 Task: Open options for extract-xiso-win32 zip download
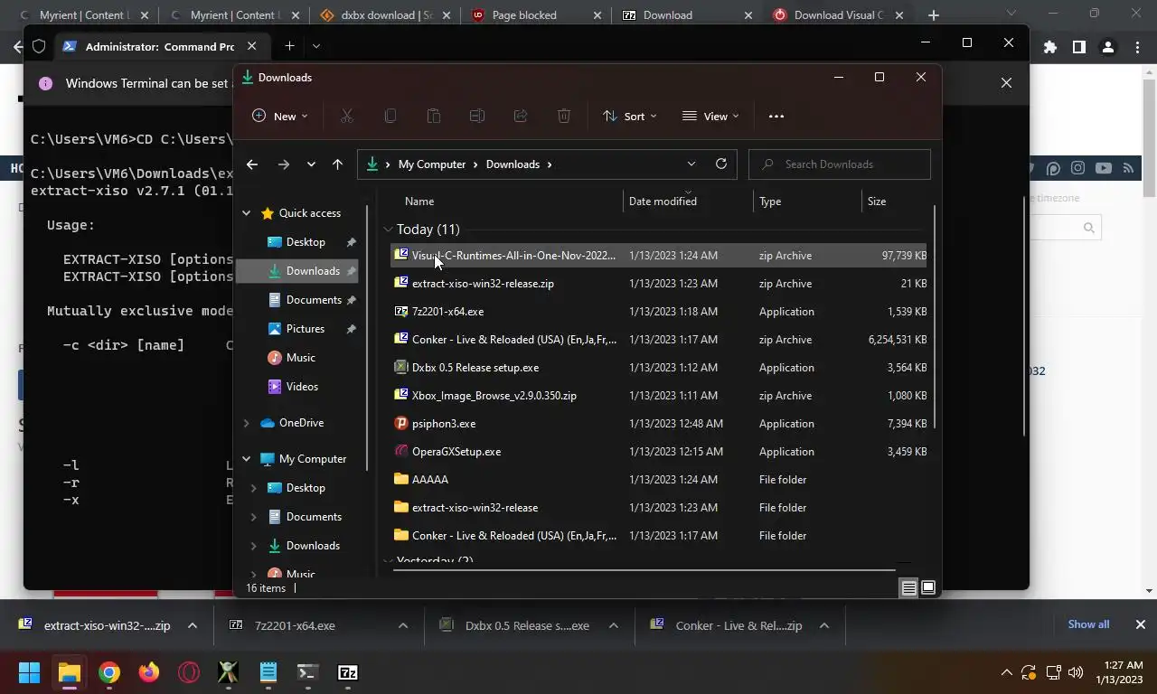coord(192,625)
